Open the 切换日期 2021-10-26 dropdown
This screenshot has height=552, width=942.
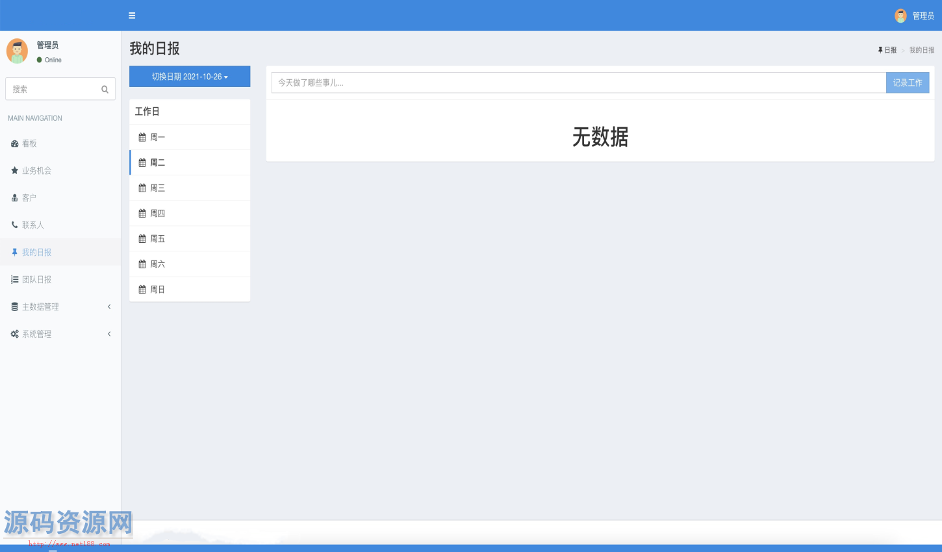[190, 77]
